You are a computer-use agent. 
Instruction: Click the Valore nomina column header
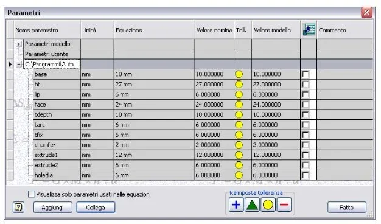(214, 30)
